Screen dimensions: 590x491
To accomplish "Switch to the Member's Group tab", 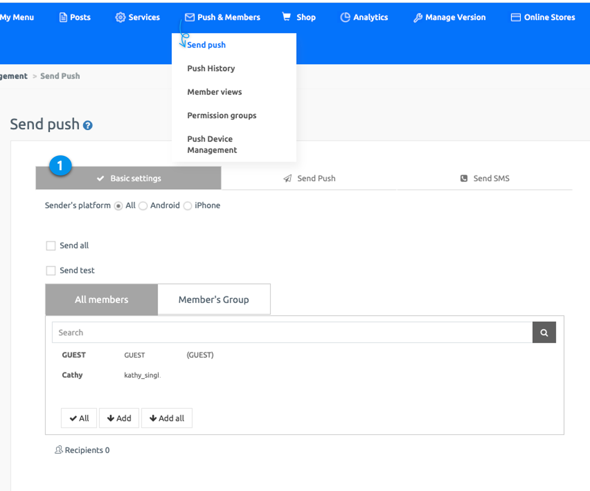I will 214,300.
